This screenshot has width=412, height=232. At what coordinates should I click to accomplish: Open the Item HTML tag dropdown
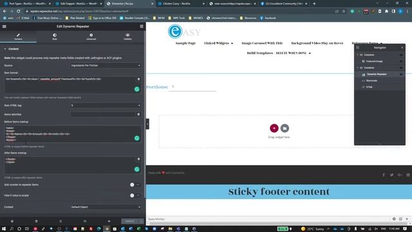tap(106, 106)
